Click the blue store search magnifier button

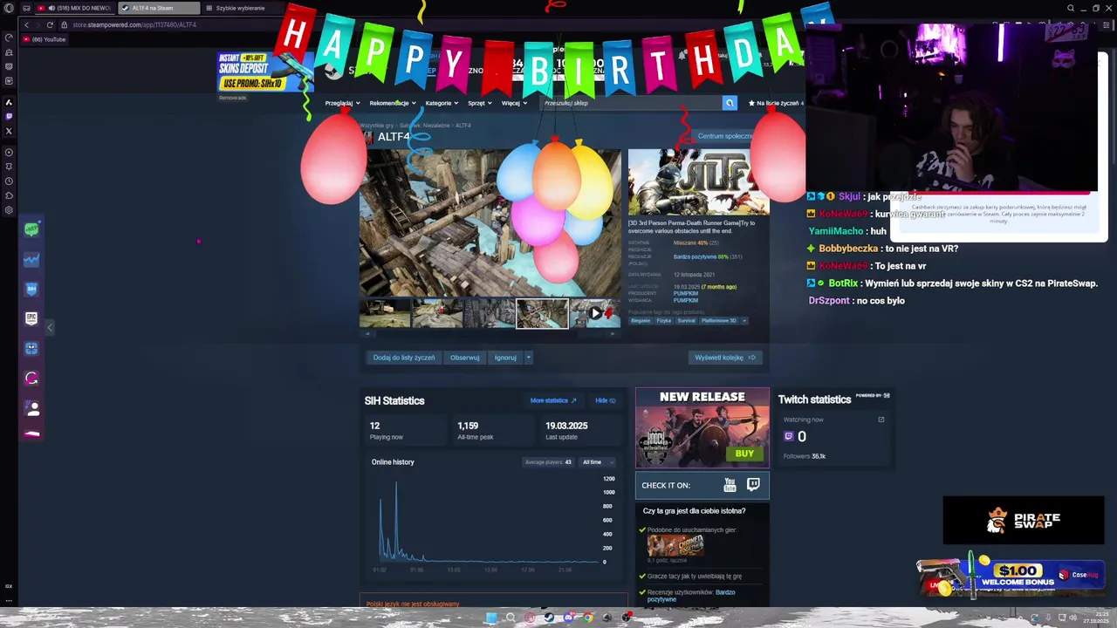pyautogui.click(x=730, y=103)
